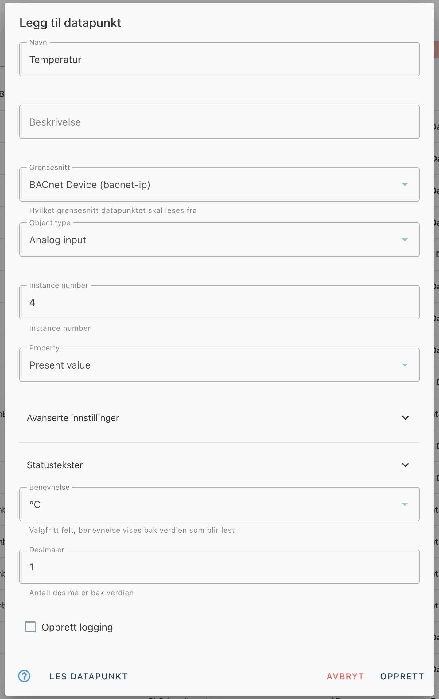Viewport: 439px width, 699px height.
Task: Open the BACnet Device (bacnet-ip) dropdown
Action: tap(219, 184)
